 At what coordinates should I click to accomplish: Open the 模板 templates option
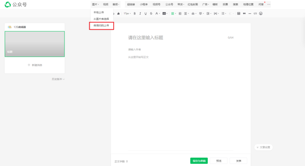pos(215,5)
